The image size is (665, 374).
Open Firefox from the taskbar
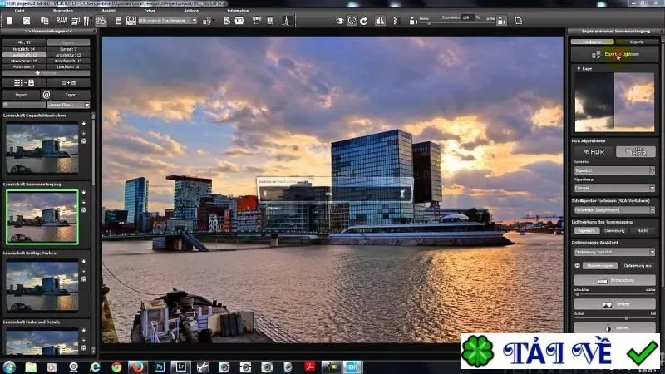tap(137, 367)
